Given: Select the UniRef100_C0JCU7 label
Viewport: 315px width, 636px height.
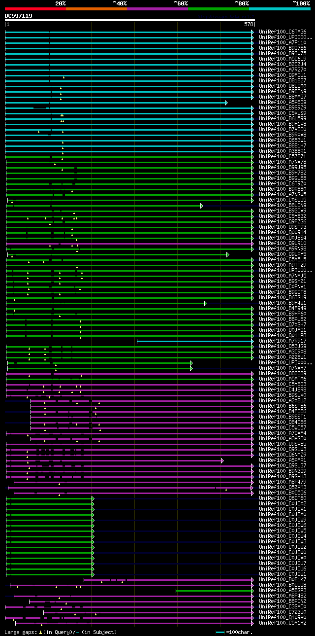Looking at the screenshot, I should 283,564.
